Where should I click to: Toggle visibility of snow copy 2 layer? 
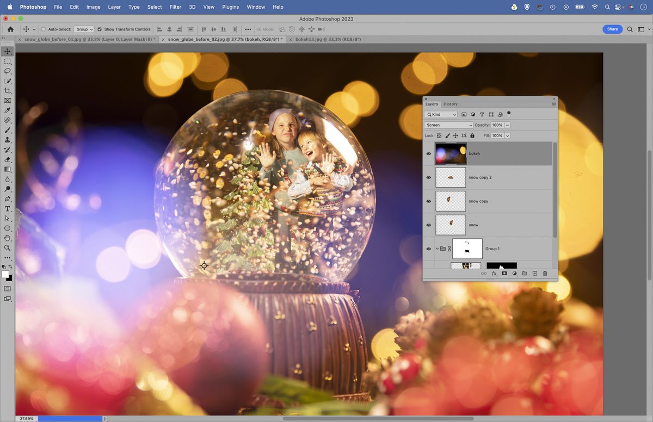(429, 177)
